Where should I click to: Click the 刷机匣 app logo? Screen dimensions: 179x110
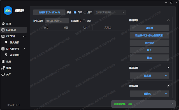point(8,10)
